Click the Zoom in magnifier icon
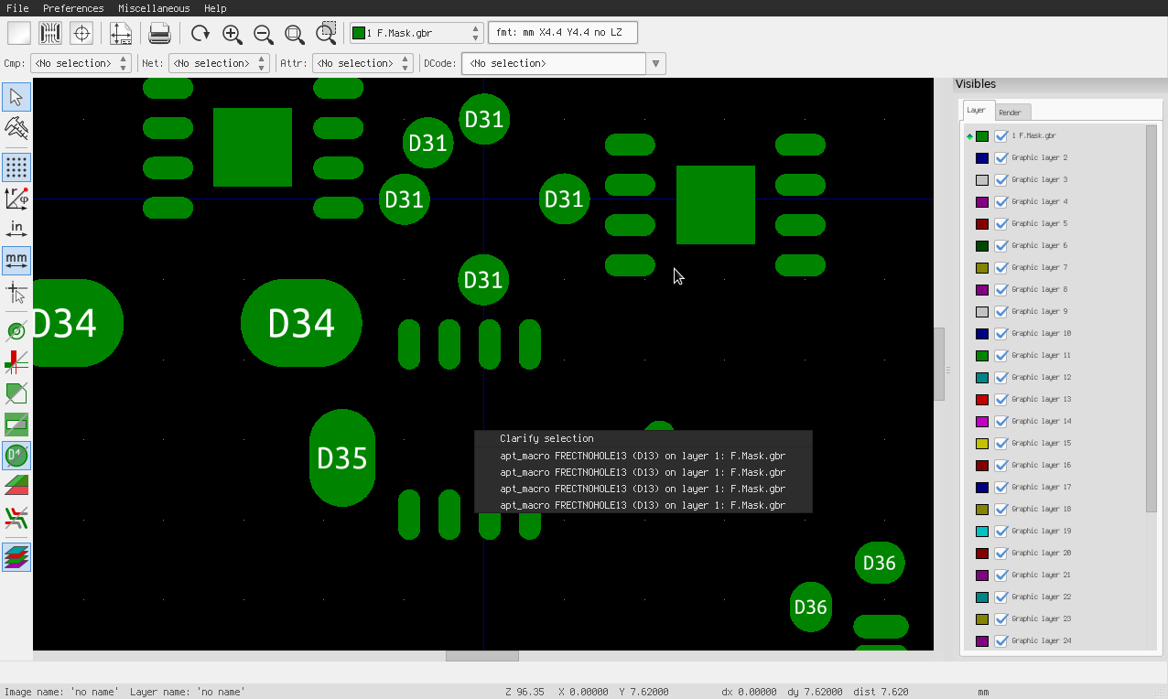Screen dimensions: 1168x699 pos(233,34)
